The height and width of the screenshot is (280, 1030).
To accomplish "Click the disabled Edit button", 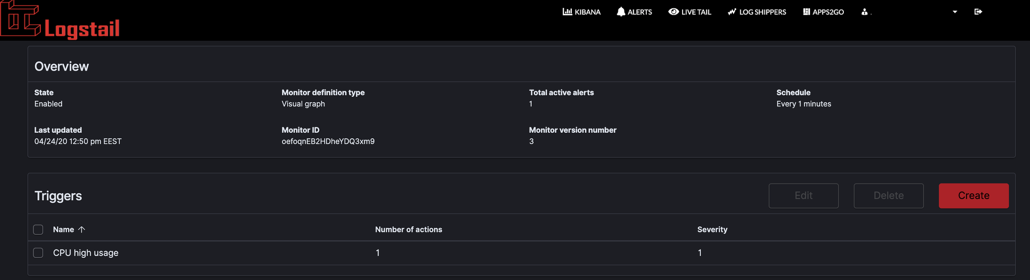I will (804, 196).
